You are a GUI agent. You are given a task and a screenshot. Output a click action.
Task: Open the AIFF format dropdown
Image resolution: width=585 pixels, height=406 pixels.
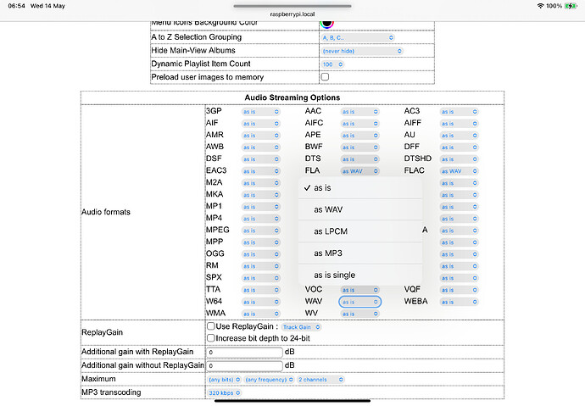pyautogui.click(x=459, y=124)
